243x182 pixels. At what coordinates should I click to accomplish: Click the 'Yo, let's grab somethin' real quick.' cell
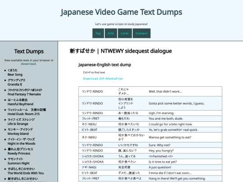point(173,130)
